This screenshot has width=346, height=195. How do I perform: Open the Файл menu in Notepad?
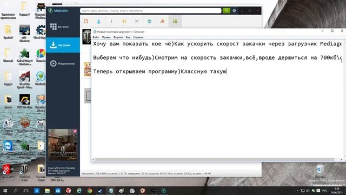(x=96, y=37)
